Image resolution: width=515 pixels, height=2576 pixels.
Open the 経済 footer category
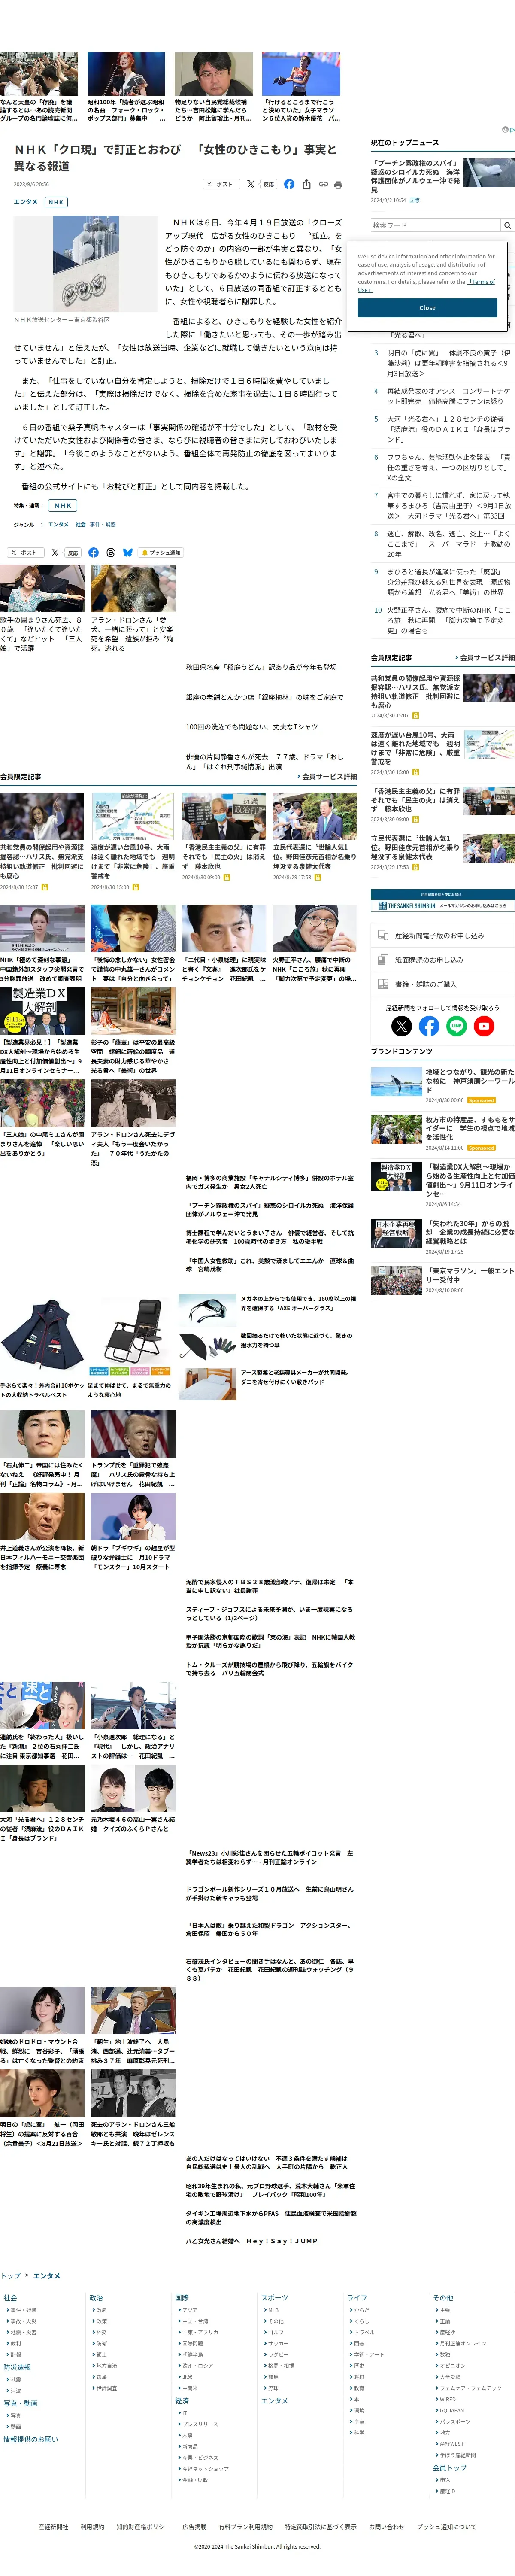coord(182,2400)
